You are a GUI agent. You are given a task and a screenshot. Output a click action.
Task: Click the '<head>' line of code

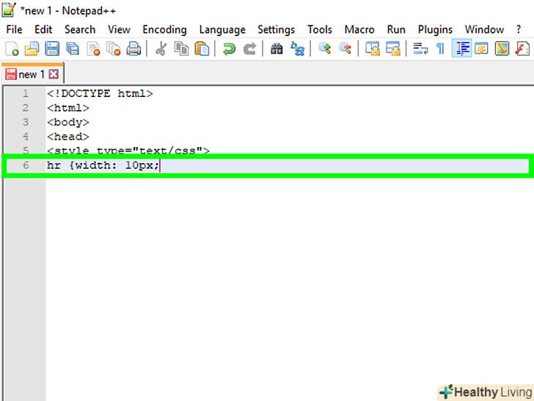point(68,137)
